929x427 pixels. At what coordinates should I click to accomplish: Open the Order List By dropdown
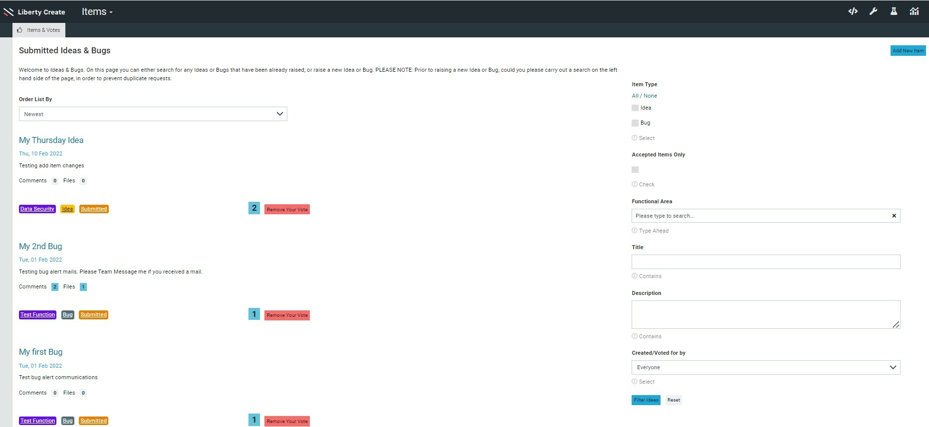pyautogui.click(x=153, y=114)
